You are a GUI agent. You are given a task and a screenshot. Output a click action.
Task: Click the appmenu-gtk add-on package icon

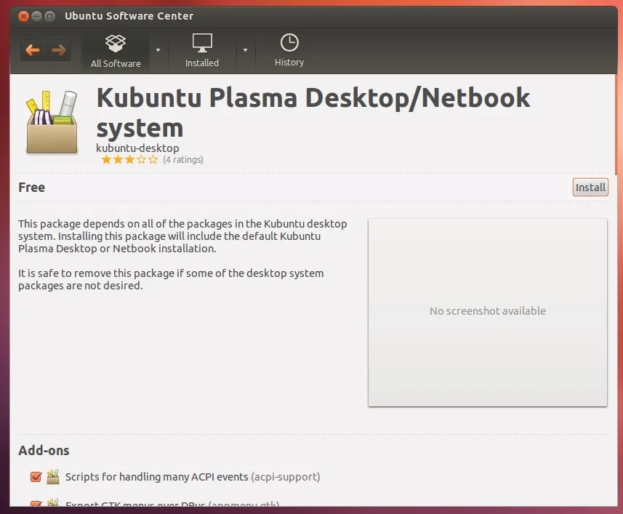pyautogui.click(x=53, y=503)
